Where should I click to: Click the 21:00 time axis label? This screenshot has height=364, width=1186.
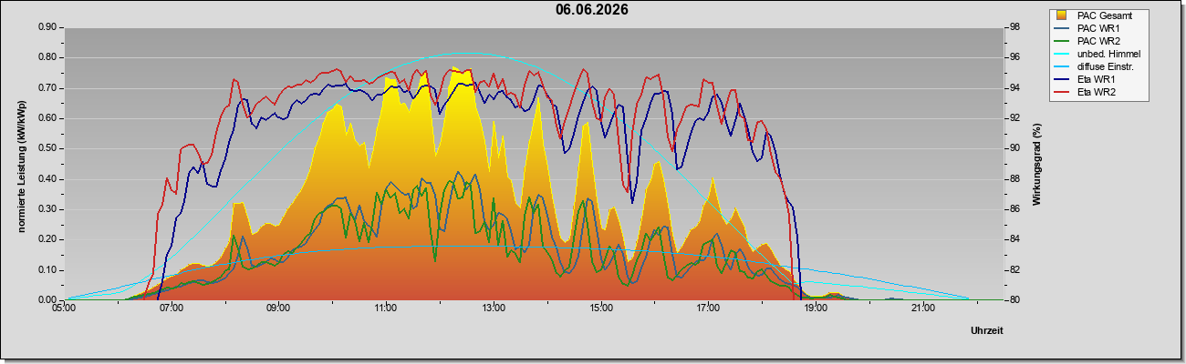923,309
